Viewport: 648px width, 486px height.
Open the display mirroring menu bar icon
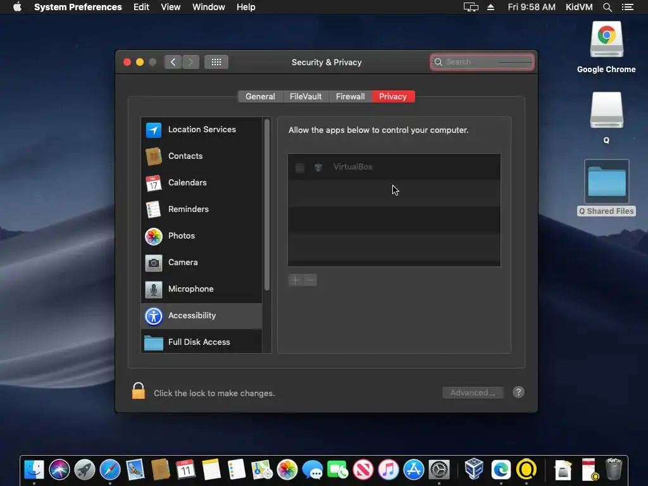point(471,7)
